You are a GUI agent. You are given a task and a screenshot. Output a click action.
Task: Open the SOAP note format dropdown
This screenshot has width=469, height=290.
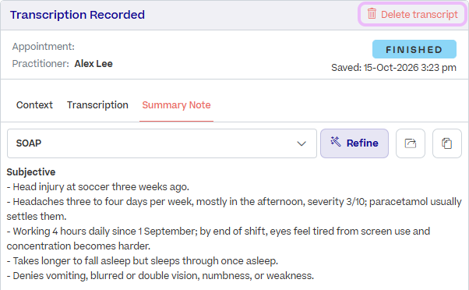[162, 143]
